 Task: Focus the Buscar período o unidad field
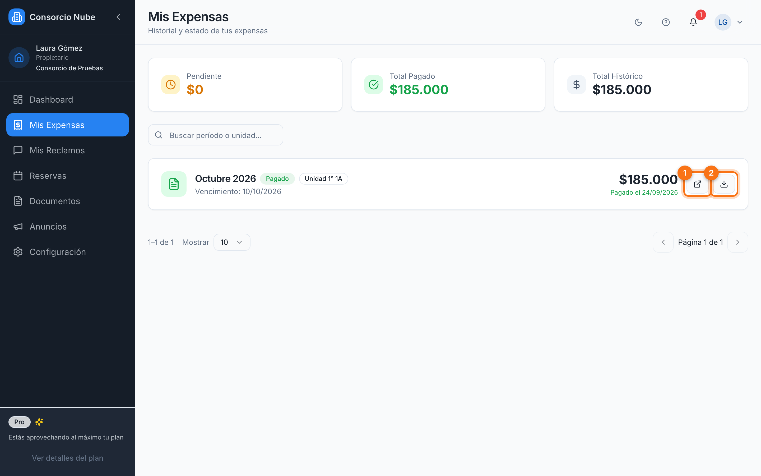[215, 135]
